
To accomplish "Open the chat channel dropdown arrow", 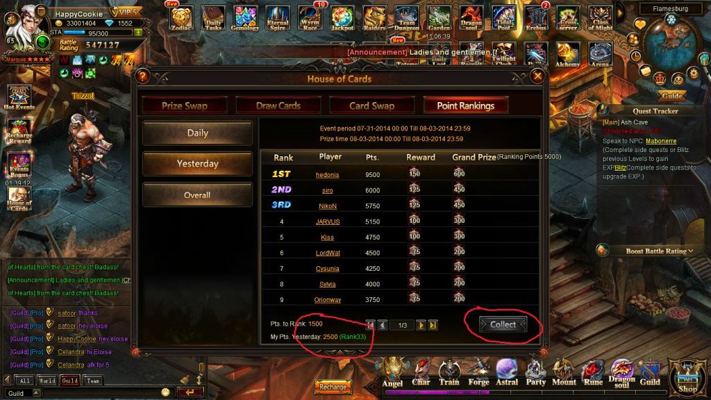I will point(36,393).
